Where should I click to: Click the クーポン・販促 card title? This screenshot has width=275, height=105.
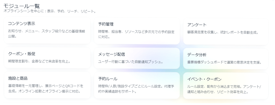click(21, 54)
